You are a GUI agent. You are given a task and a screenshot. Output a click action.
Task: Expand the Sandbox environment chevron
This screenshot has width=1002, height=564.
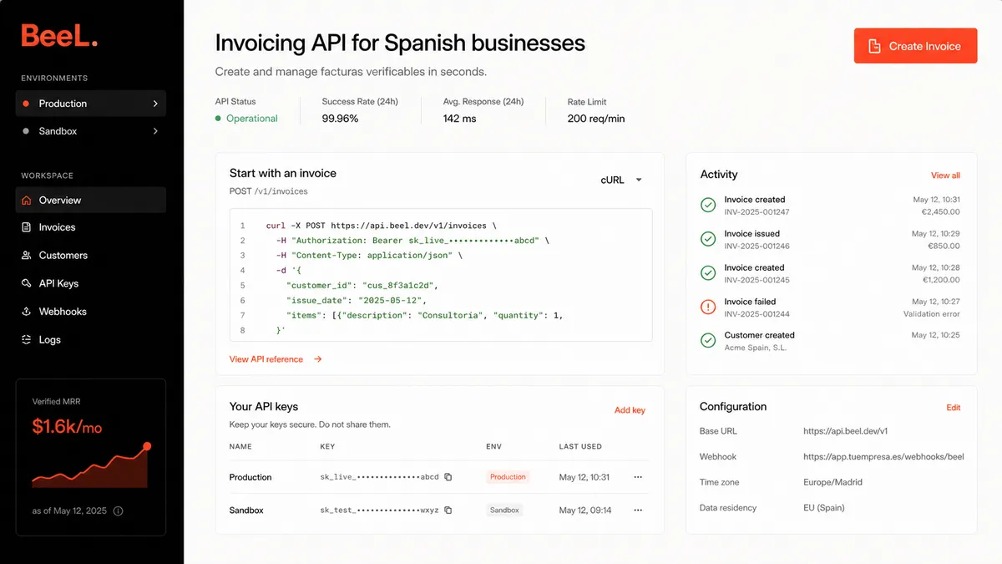(155, 131)
